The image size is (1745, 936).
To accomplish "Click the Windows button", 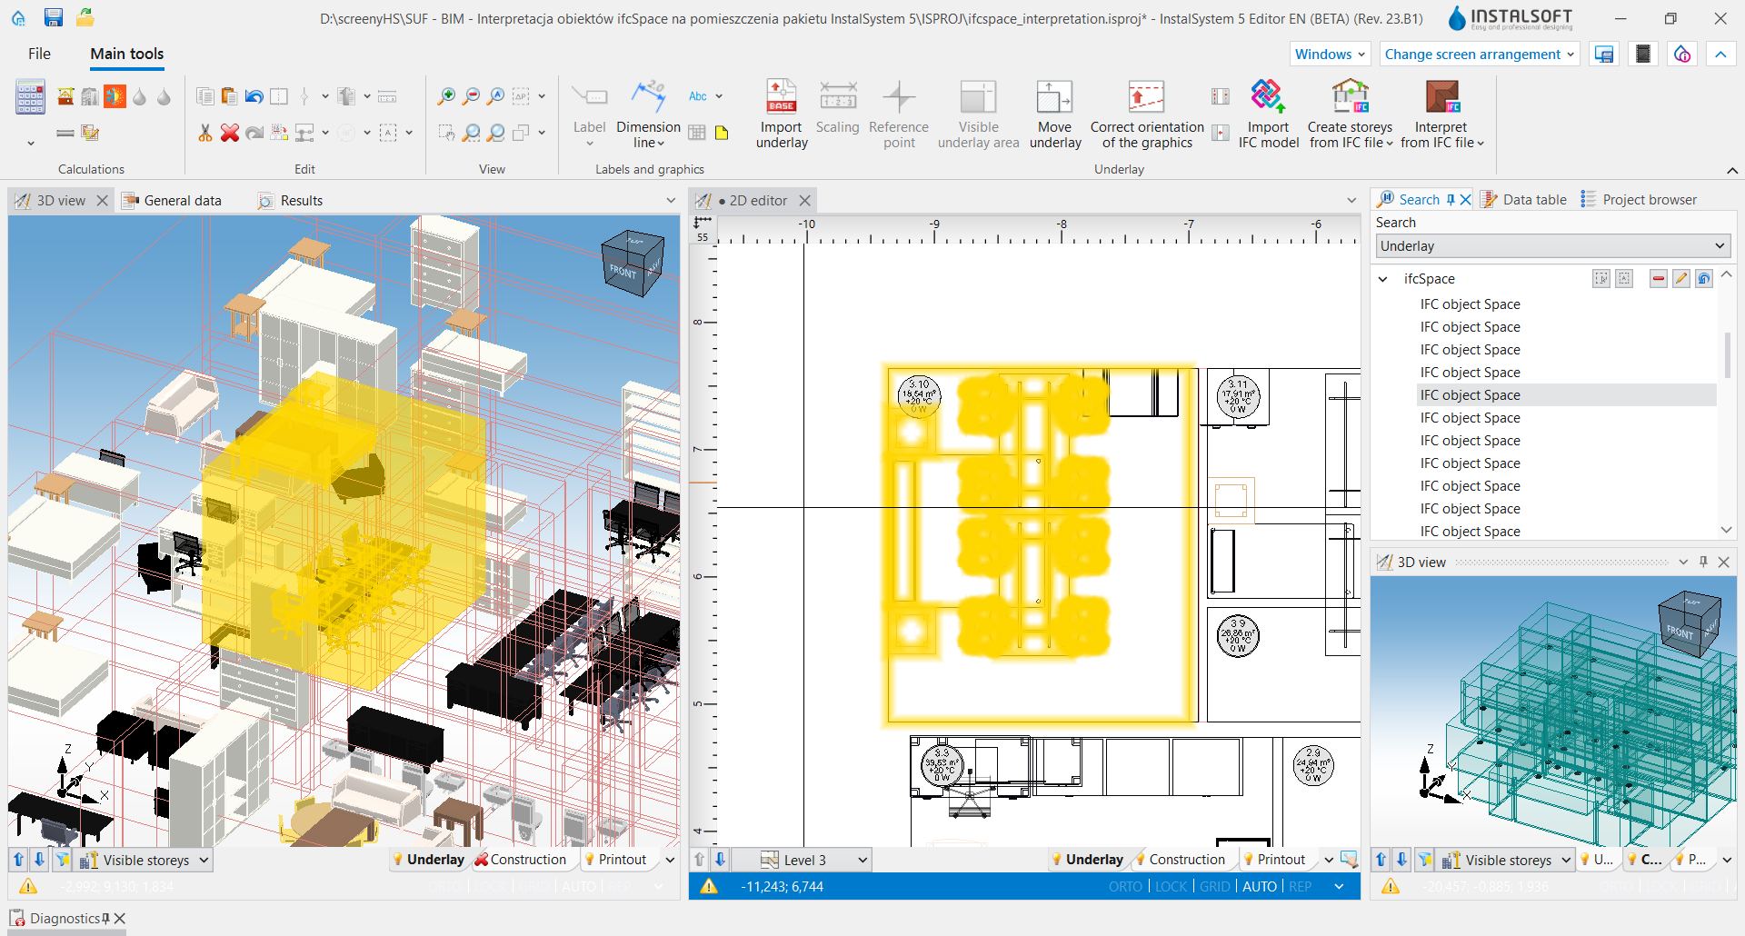I will tap(1330, 54).
